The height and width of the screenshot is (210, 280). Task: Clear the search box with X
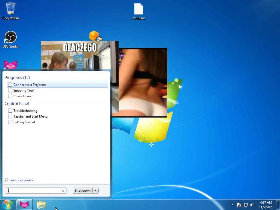tap(63, 191)
